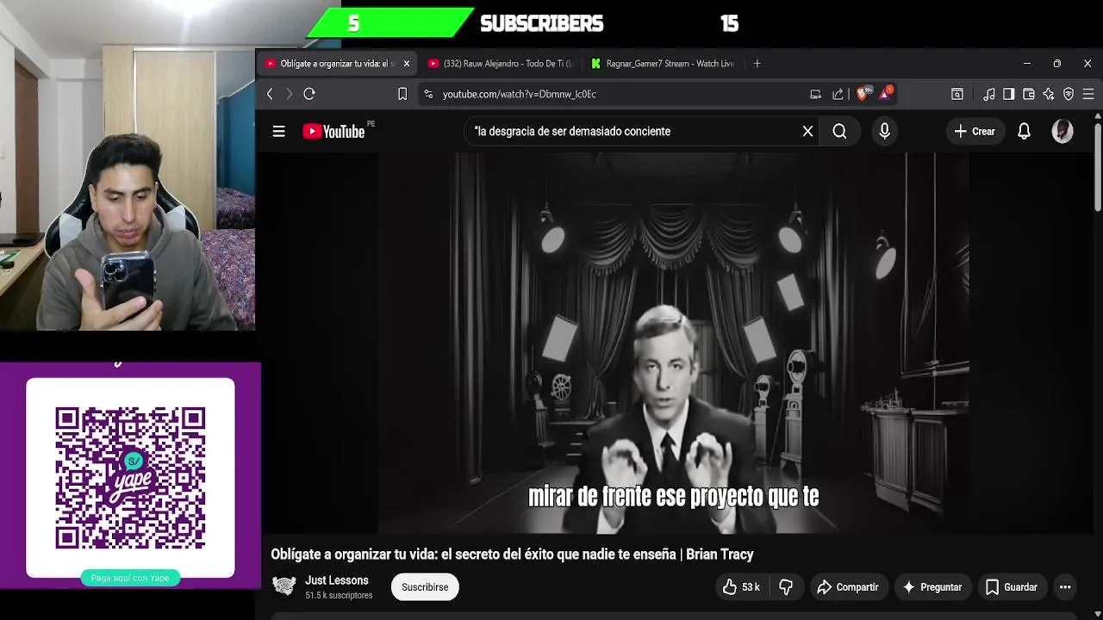Open Brave VPN shield icon
Viewport: 1103px width, 620px height.
pyautogui.click(x=1069, y=94)
